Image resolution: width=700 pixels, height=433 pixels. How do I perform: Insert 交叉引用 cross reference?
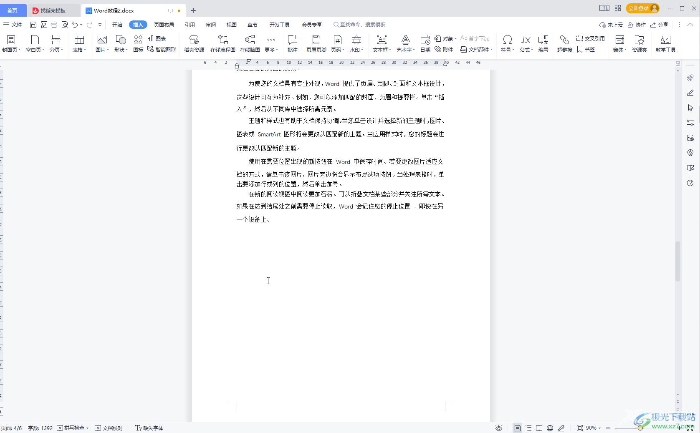[590, 38]
